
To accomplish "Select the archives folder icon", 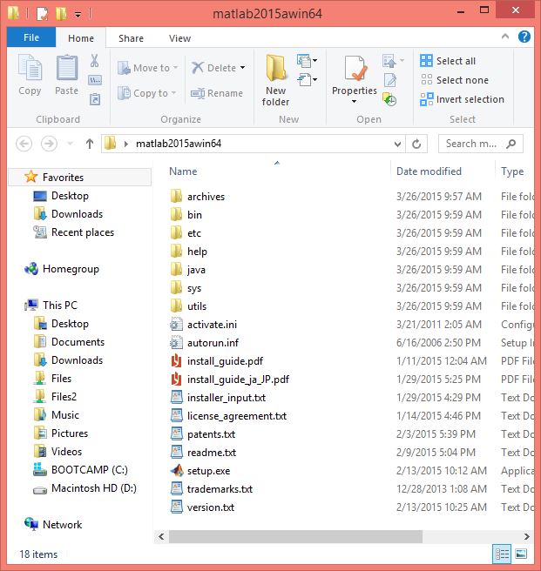I will tap(177, 197).
